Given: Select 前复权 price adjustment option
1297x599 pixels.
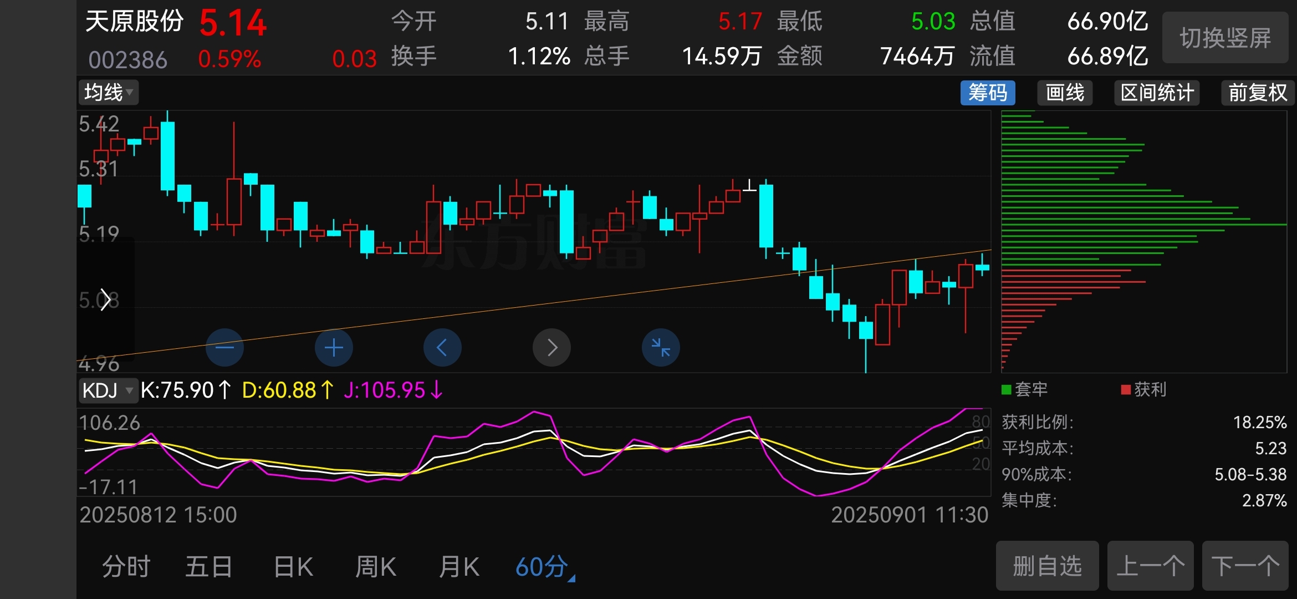Looking at the screenshot, I should [x=1258, y=93].
